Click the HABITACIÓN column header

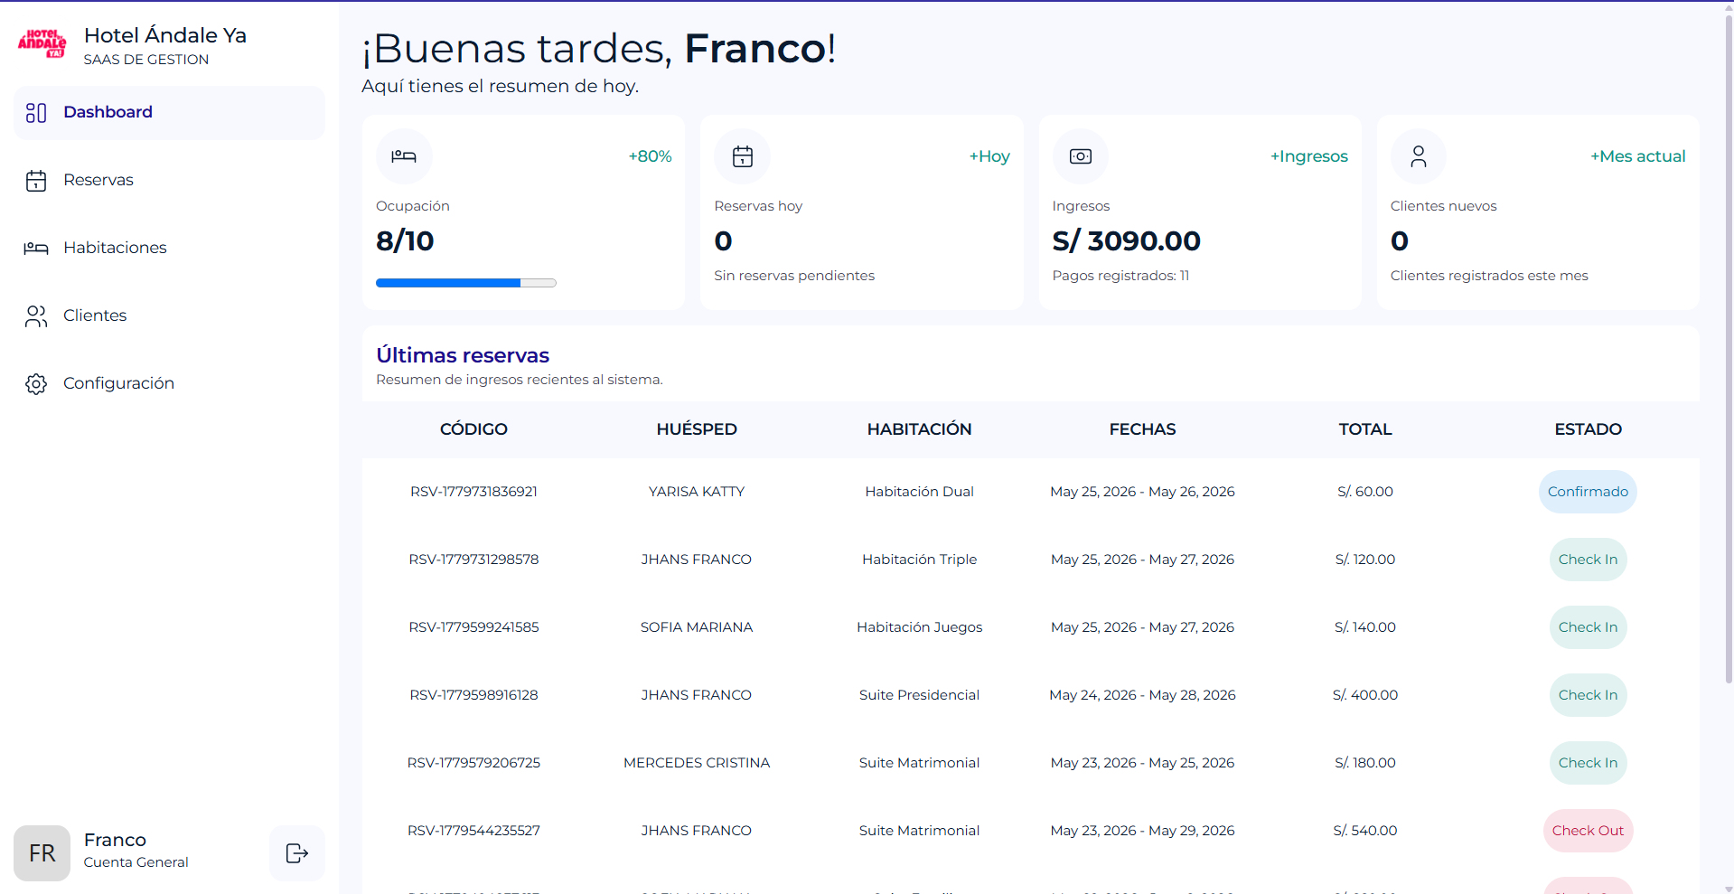coord(920,429)
